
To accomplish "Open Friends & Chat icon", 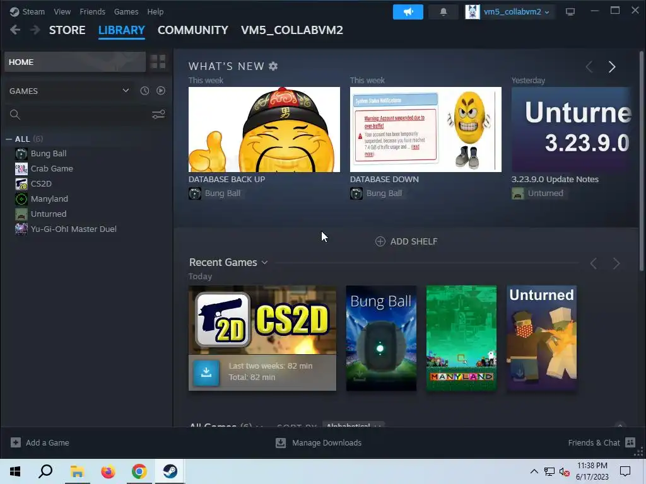I will [630, 442].
